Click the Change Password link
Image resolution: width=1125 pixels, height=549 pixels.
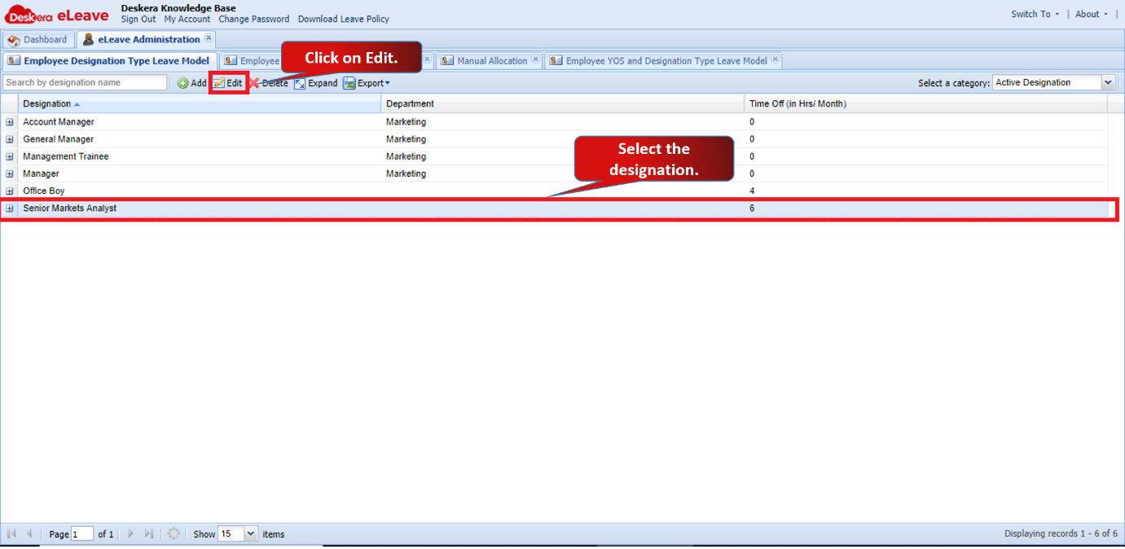(x=254, y=19)
